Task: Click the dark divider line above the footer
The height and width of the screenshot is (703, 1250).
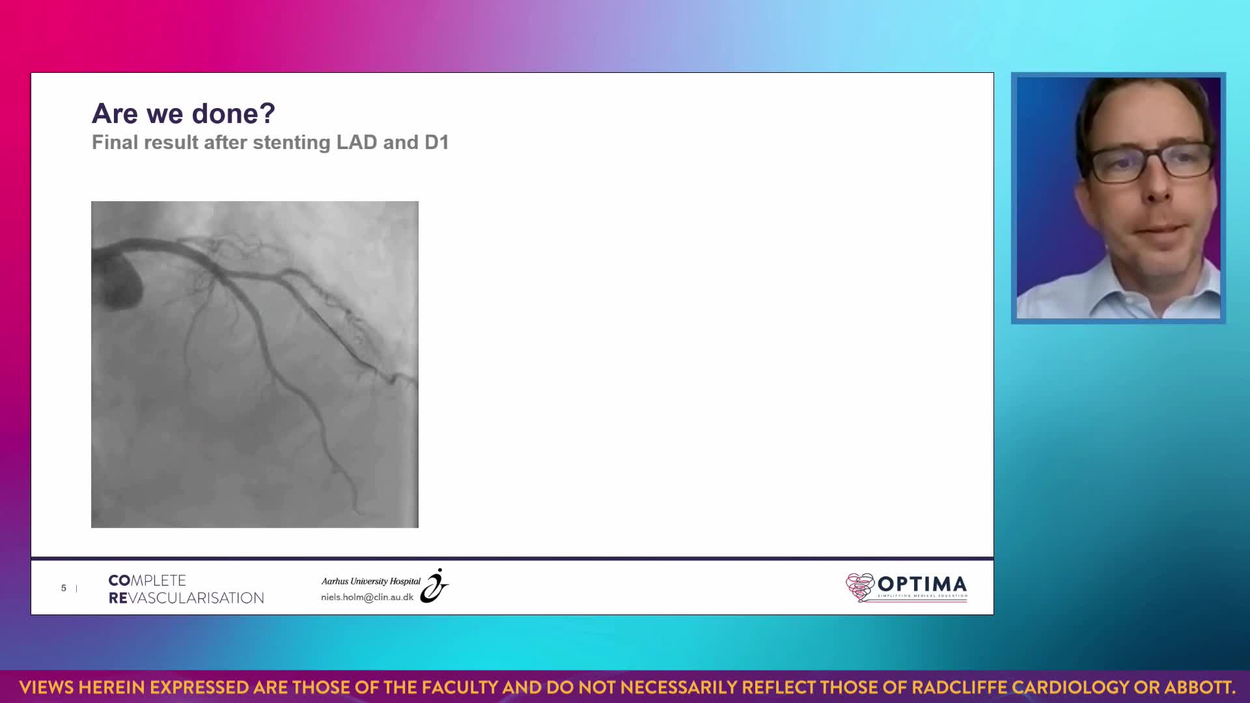Action: (x=512, y=558)
